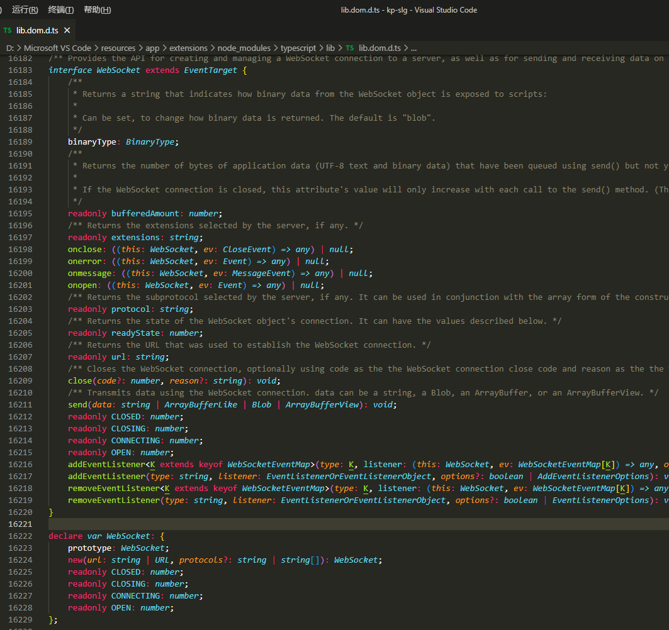Click 'url' property on line 16207
The width and height of the screenshot is (669, 630).
click(118, 356)
